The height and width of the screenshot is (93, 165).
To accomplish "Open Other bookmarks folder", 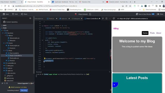I will (150, 10).
